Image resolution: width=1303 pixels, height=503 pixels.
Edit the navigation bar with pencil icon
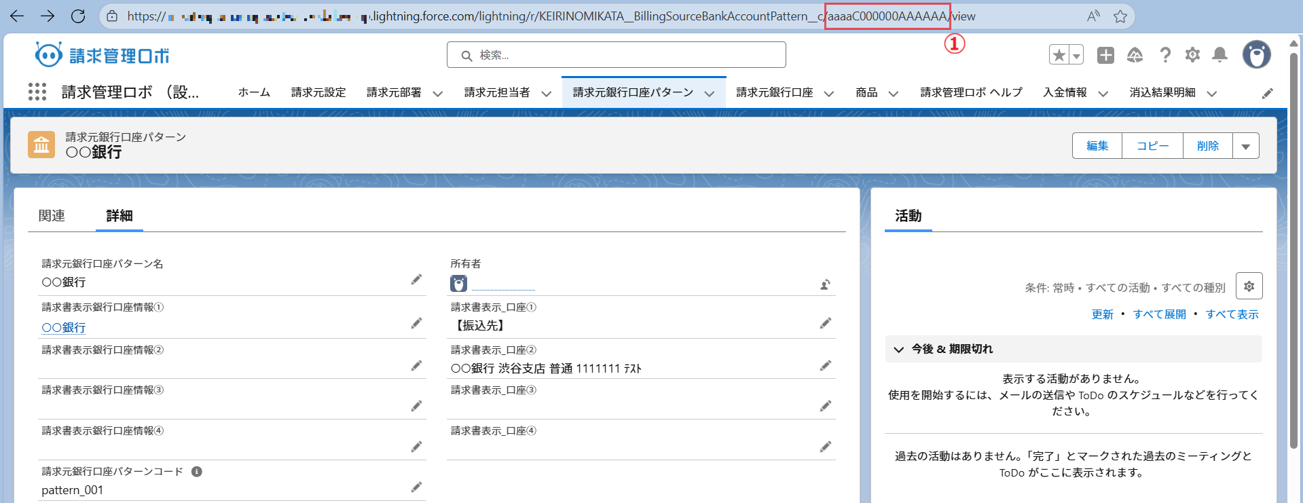tap(1267, 94)
